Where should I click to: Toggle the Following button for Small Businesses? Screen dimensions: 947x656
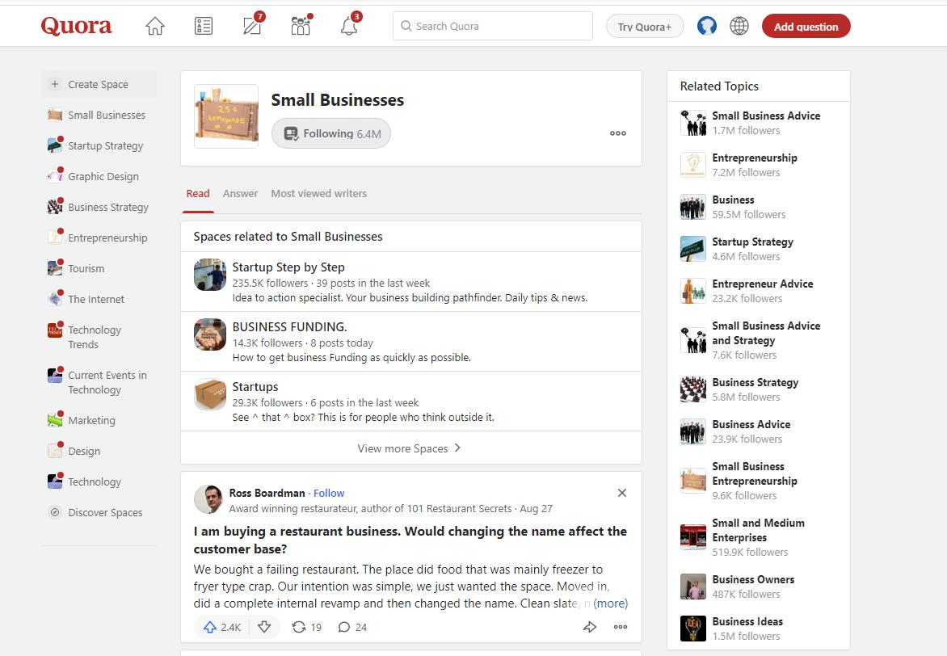[x=331, y=133]
